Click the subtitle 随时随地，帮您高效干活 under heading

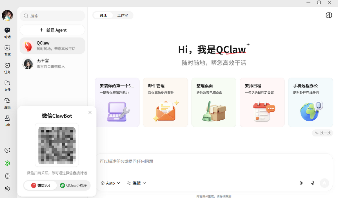click(x=214, y=63)
